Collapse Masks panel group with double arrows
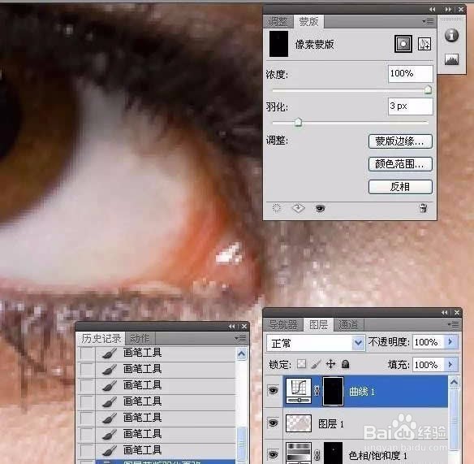The image size is (474, 464). tap(433, 10)
